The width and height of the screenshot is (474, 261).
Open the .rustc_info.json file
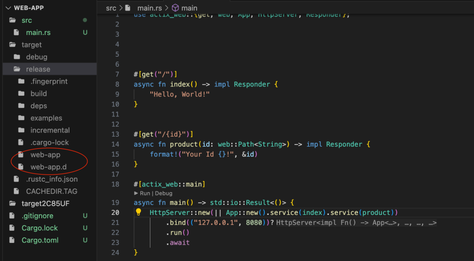pyautogui.click(x=51, y=179)
